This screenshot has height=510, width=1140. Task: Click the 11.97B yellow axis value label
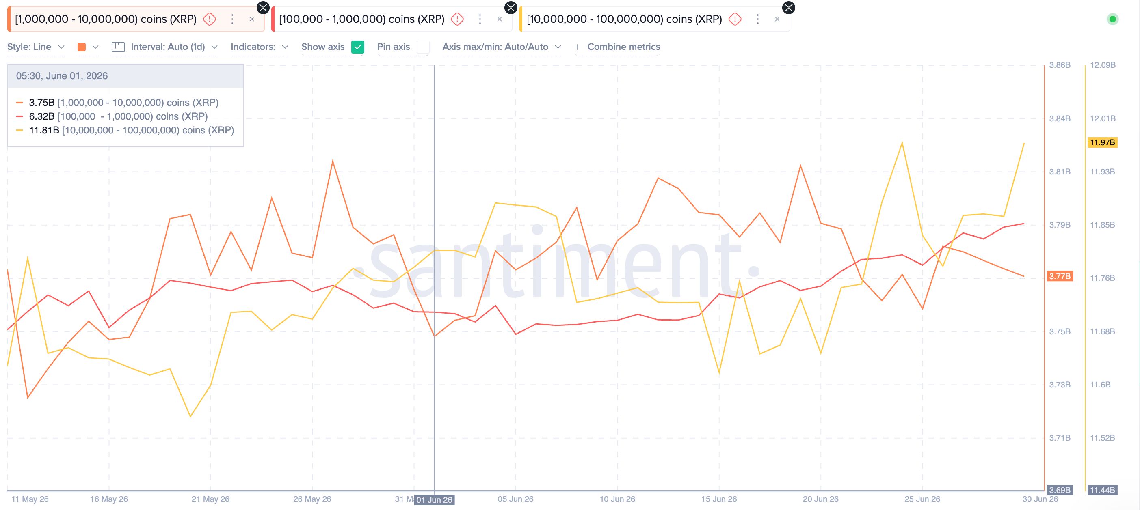(1102, 142)
